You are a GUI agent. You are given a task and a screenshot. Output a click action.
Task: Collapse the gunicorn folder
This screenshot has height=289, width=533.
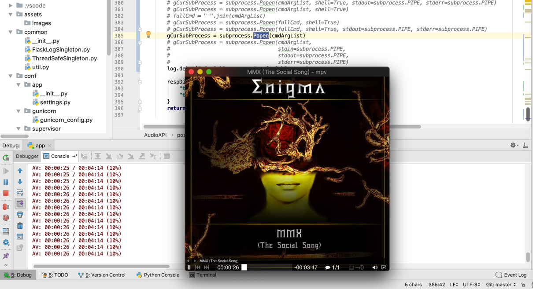(19, 111)
